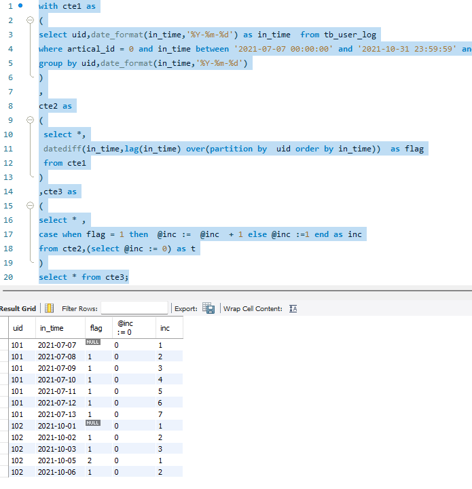The height and width of the screenshot is (489, 472).
Task: Sort by the in_time column header
Action: tap(60, 328)
